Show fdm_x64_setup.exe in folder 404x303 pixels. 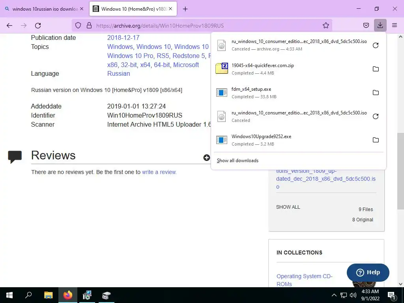click(376, 92)
